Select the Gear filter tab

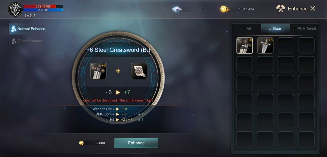click(x=275, y=28)
